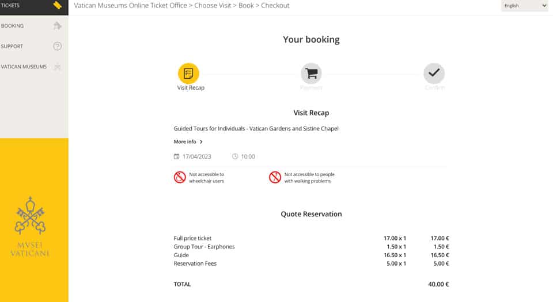
Task: Click the 1.50 € amount
Action: [441, 247]
